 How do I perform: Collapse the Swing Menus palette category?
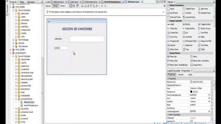pos(168,53)
